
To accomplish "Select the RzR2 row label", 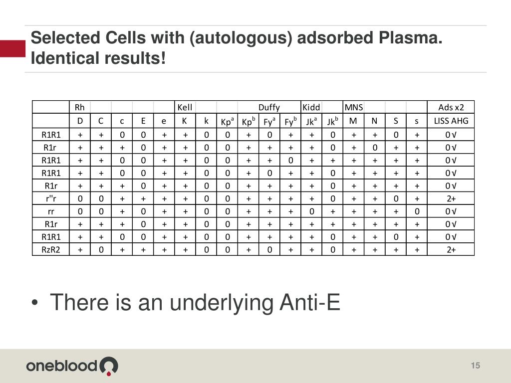I will click(51, 249).
